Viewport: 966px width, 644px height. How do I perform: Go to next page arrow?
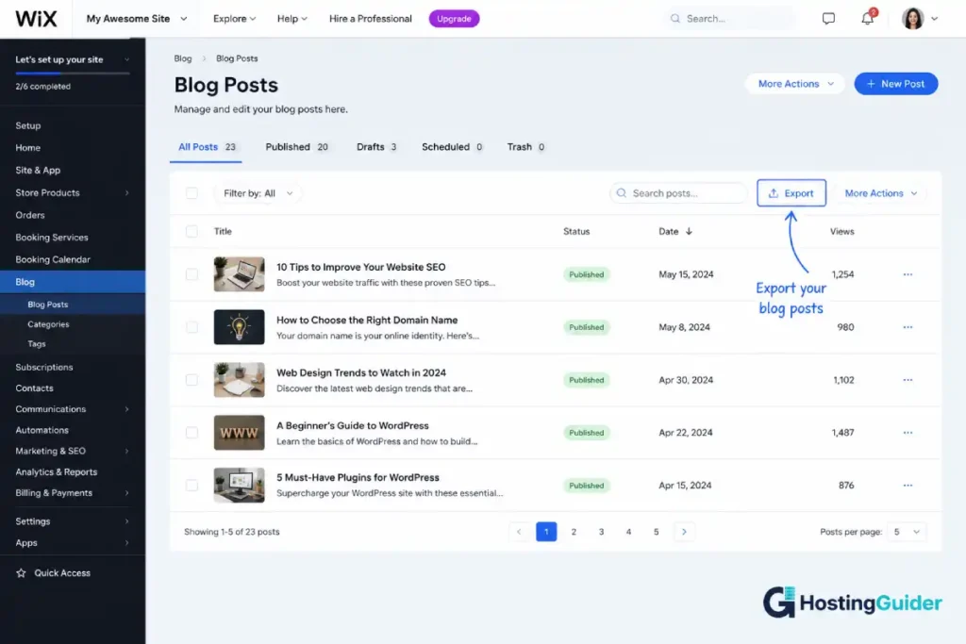click(x=684, y=532)
